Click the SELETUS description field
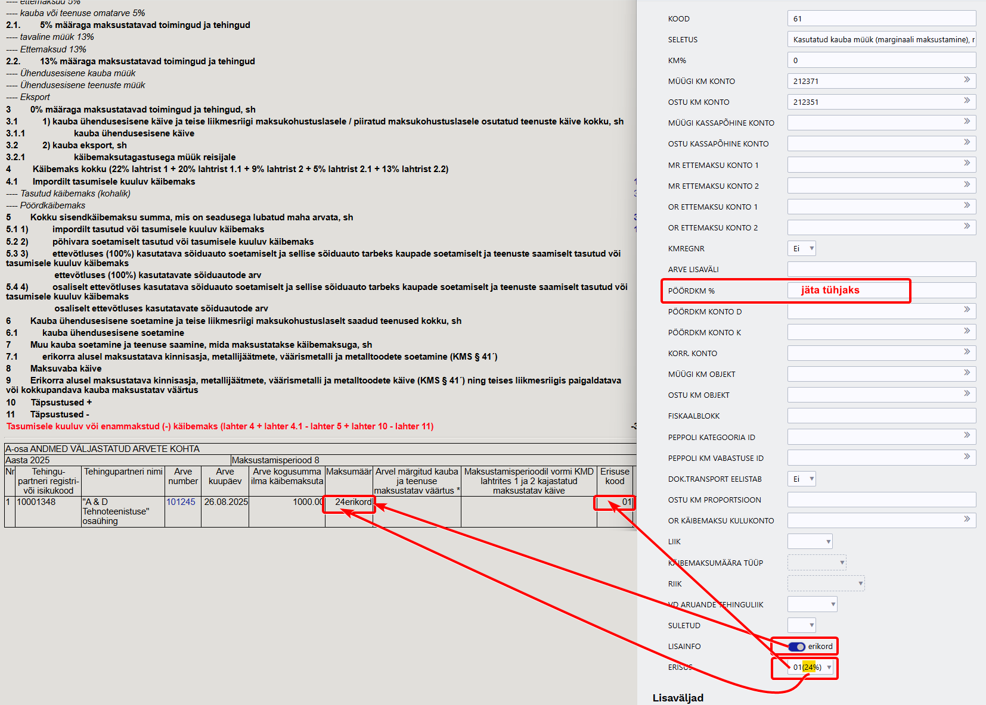The width and height of the screenshot is (986, 705). click(x=882, y=39)
